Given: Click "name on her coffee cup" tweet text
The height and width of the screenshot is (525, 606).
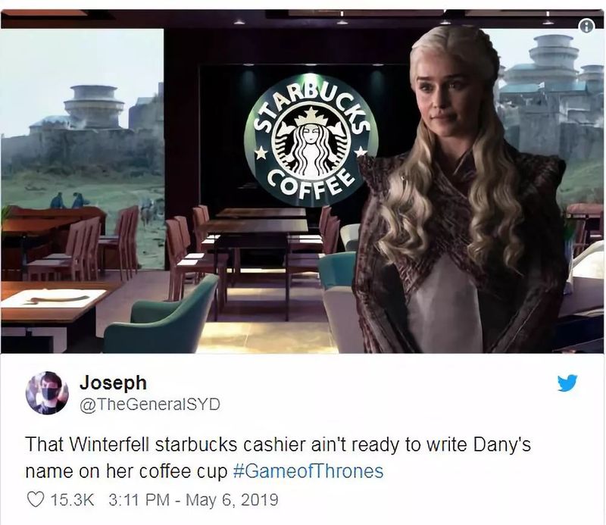Looking at the screenshot, I should click(x=127, y=472).
